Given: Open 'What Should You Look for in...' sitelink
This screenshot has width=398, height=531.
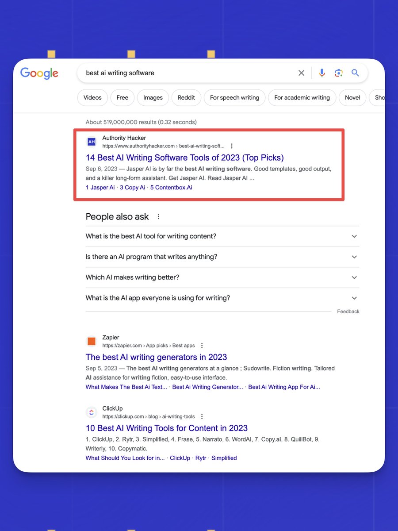Looking at the screenshot, I should (x=125, y=458).
